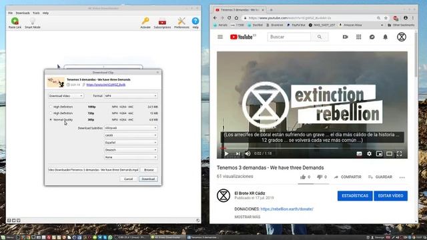
Task: Click the save path input field
Action: 93,170
